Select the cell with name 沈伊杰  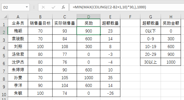click(x=18, y=62)
